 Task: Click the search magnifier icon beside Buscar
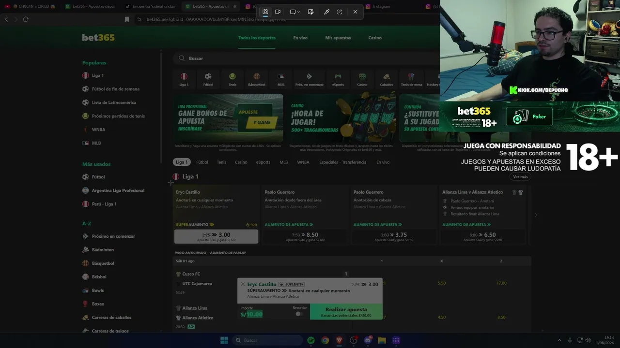pyautogui.click(x=182, y=58)
